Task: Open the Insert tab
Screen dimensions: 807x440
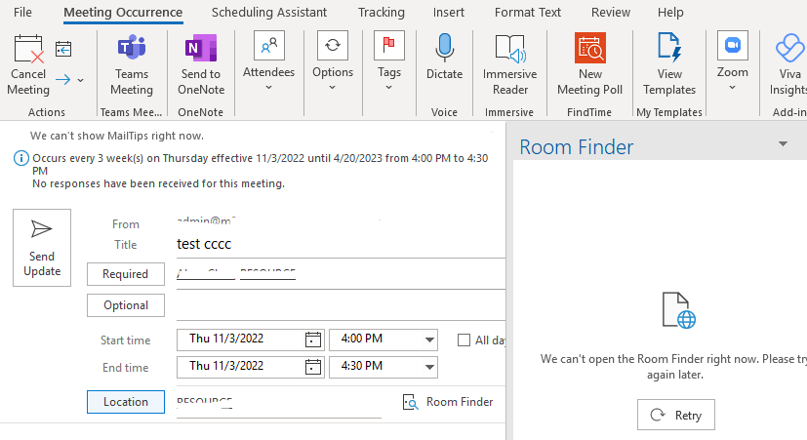Action: point(449,13)
